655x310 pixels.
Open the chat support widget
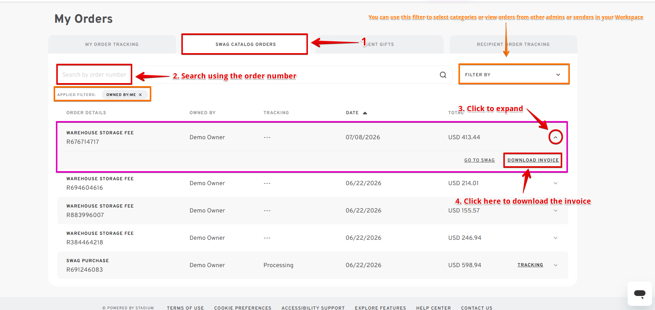point(640,293)
